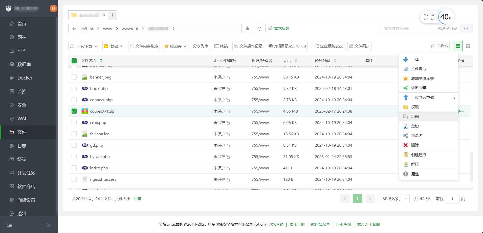Toggle the 包含子目录 include subdirectories checkbox
Image resolution: width=483 pixels, height=233 pixels.
pyautogui.click(x=434, y=29)
